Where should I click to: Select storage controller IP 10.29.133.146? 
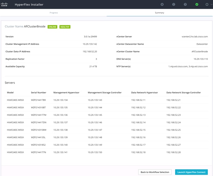(x=95, y=122)
